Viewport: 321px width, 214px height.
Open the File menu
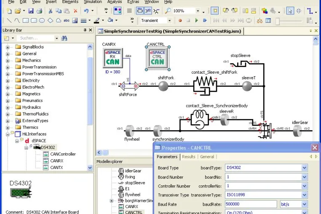(x=11, y=2)
